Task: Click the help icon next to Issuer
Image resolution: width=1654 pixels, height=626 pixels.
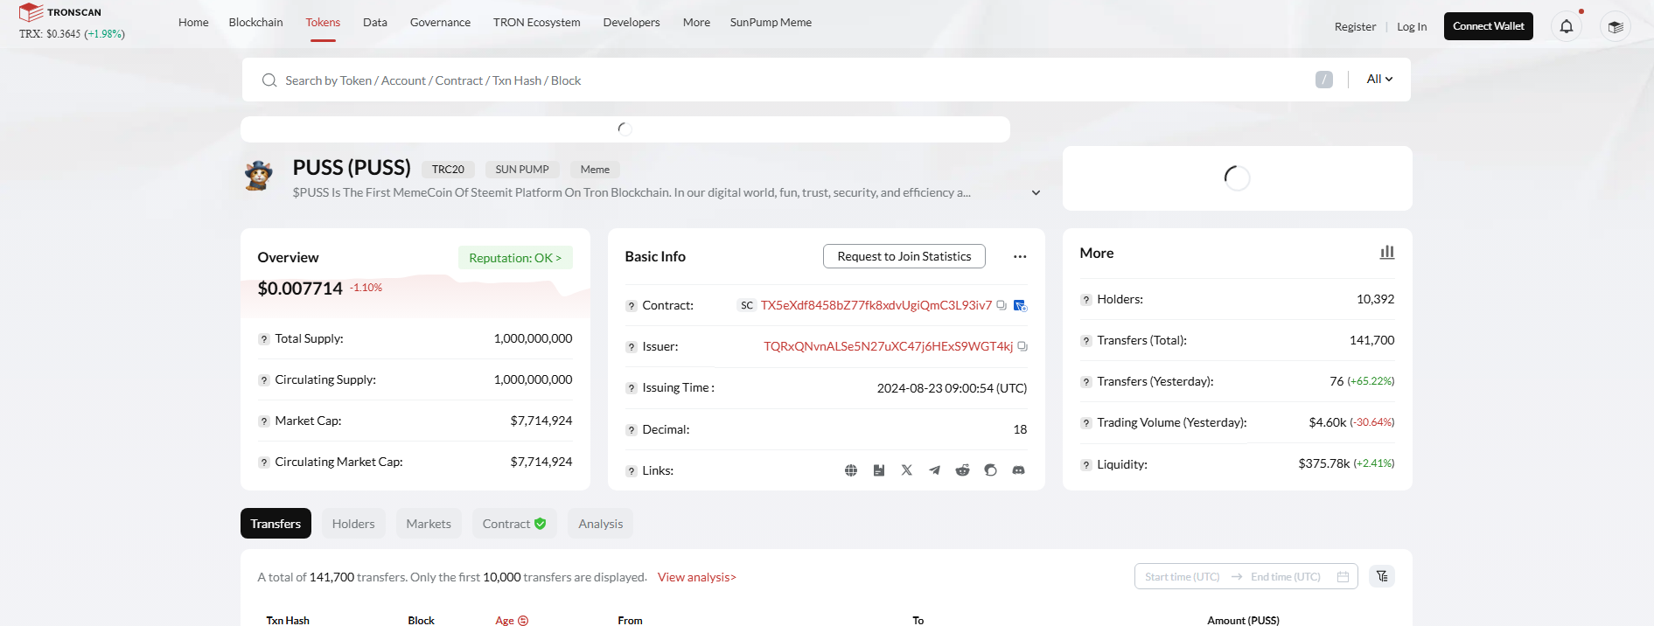Action: click(631, 347)
